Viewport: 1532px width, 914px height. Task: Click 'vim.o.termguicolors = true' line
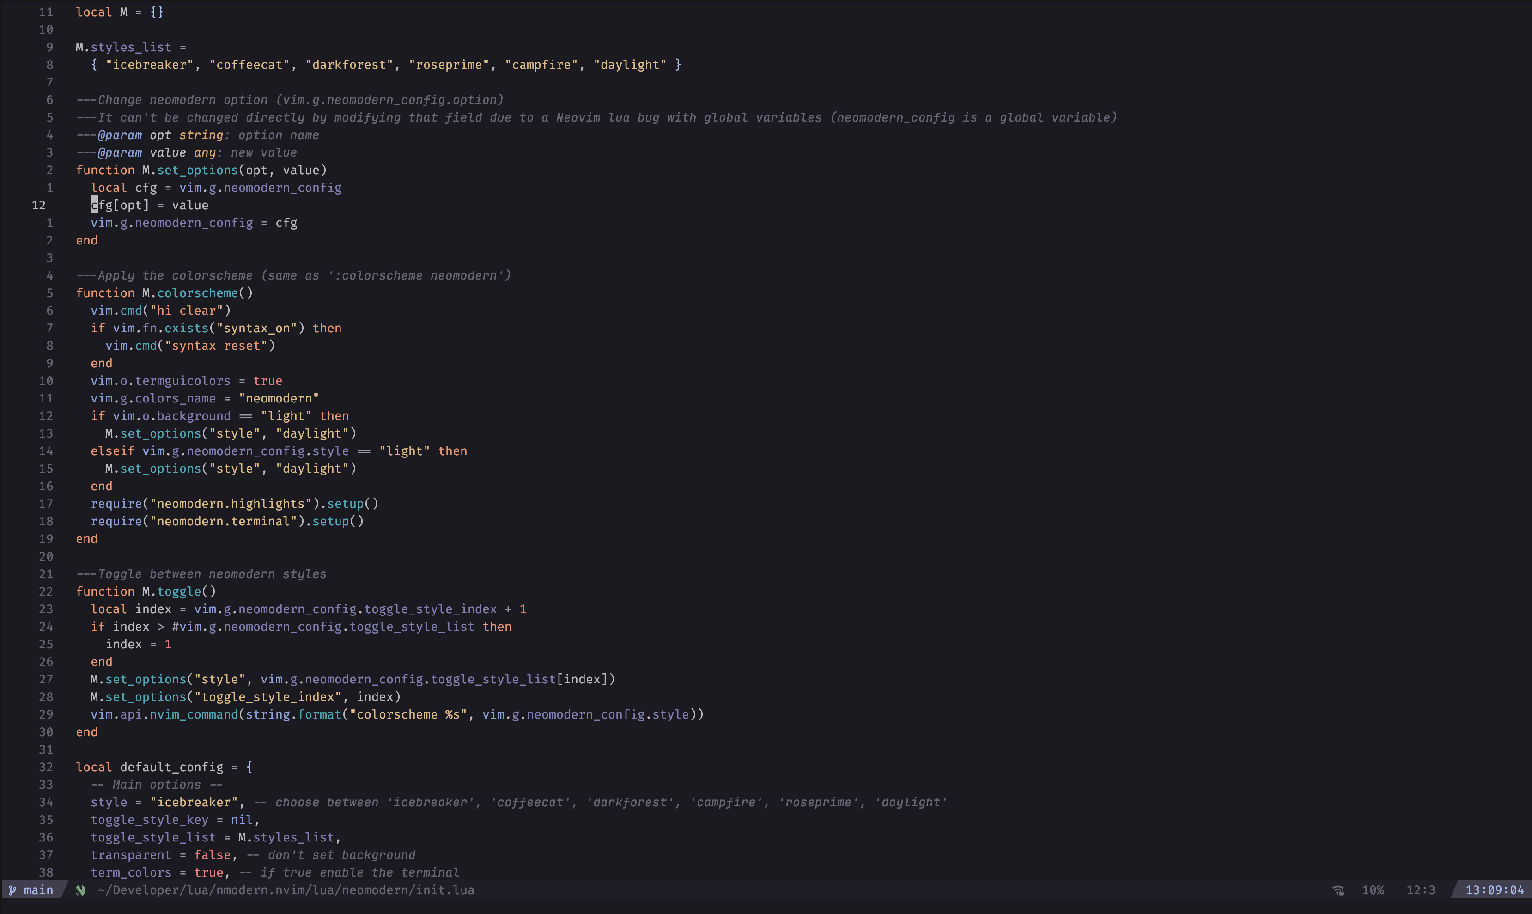tap(187, 381)
